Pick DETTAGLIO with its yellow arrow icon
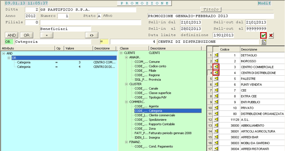 [x=216, y=55]
